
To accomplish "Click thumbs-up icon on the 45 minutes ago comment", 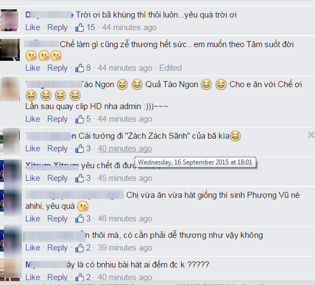I will (80, 178).
